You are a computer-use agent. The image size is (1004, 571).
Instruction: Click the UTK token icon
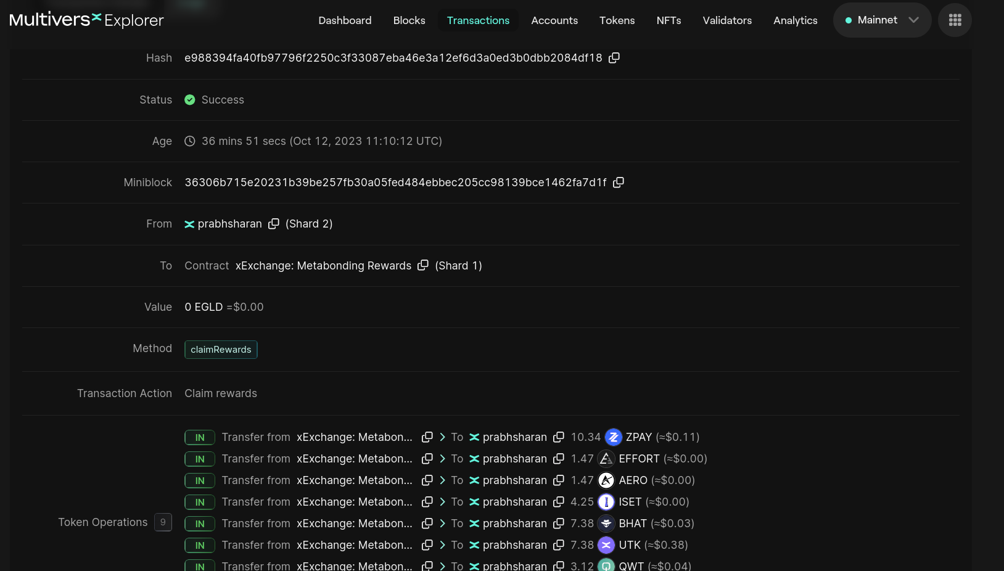606,545
